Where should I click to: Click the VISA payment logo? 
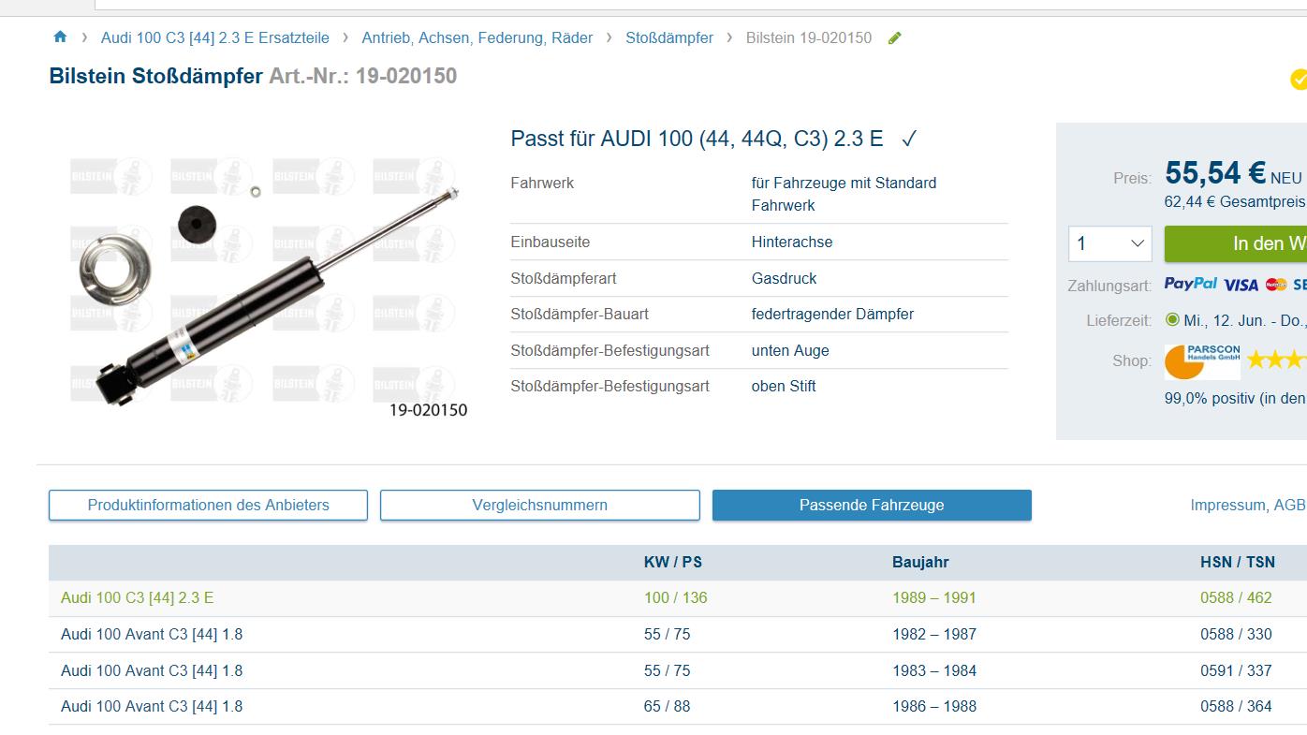pyautogui.click(x=1241, y=285)
